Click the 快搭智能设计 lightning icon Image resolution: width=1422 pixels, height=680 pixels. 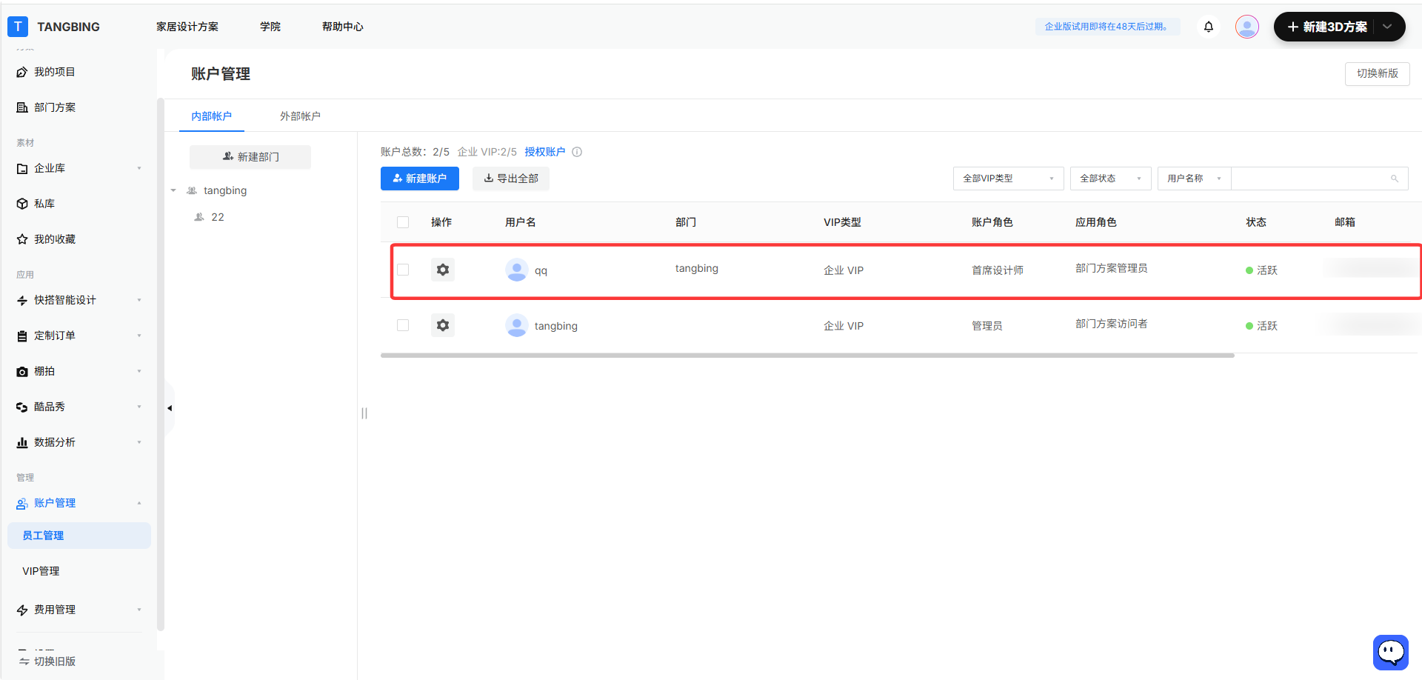[22, 300]
